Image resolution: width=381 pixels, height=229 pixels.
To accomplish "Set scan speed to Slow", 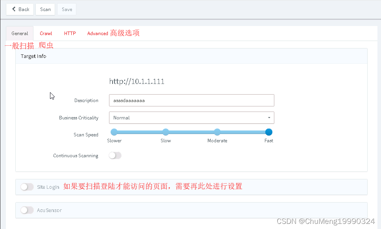I will (x=166, y=132).
